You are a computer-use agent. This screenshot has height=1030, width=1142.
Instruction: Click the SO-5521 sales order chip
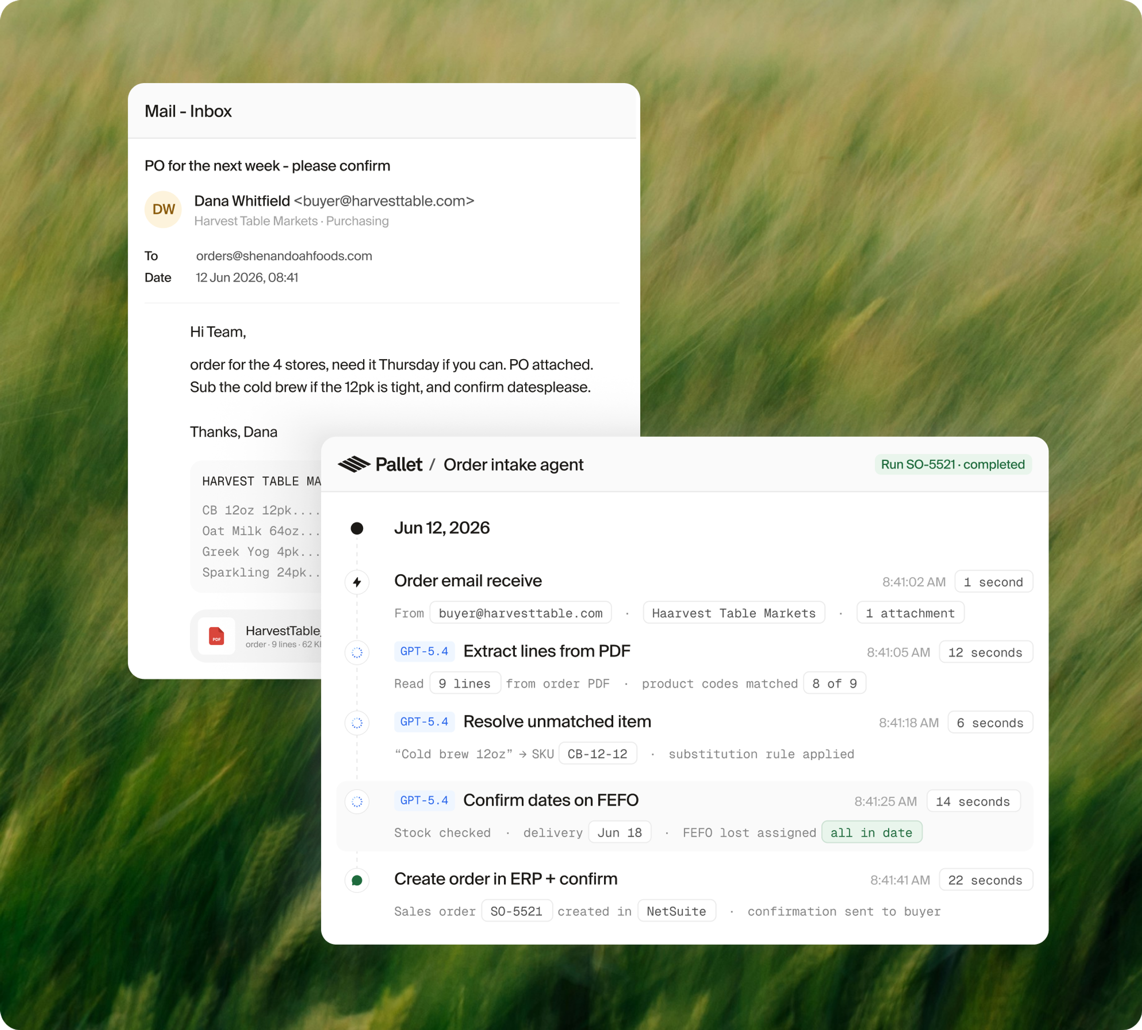tap(517, 911)
